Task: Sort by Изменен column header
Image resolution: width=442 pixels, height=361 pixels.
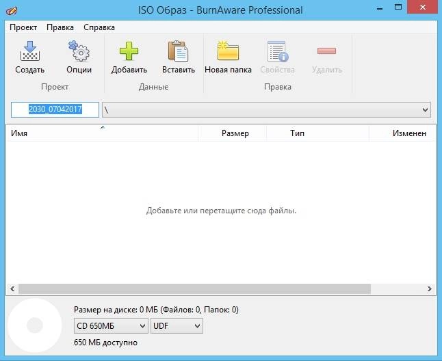Action: [x=402, y=133]
